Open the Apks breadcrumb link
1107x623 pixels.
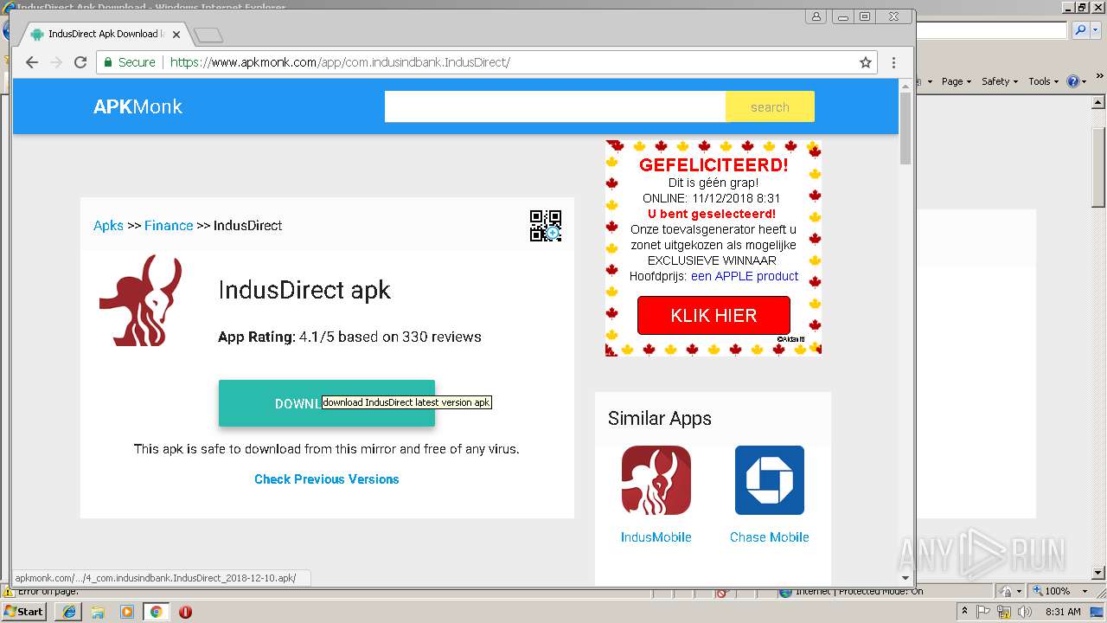(x=108, y=225)
